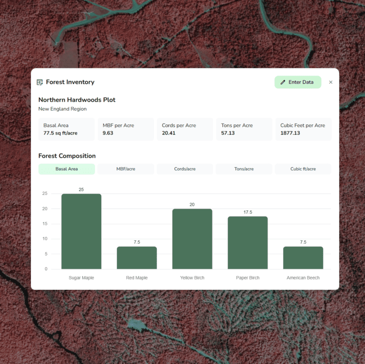This screenshot has width=365, height=364.
Task: Pick the Paper Birch bar
Action: (248, 243)
